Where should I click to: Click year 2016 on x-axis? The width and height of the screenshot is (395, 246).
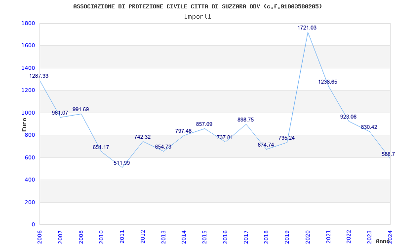[226, 238]
